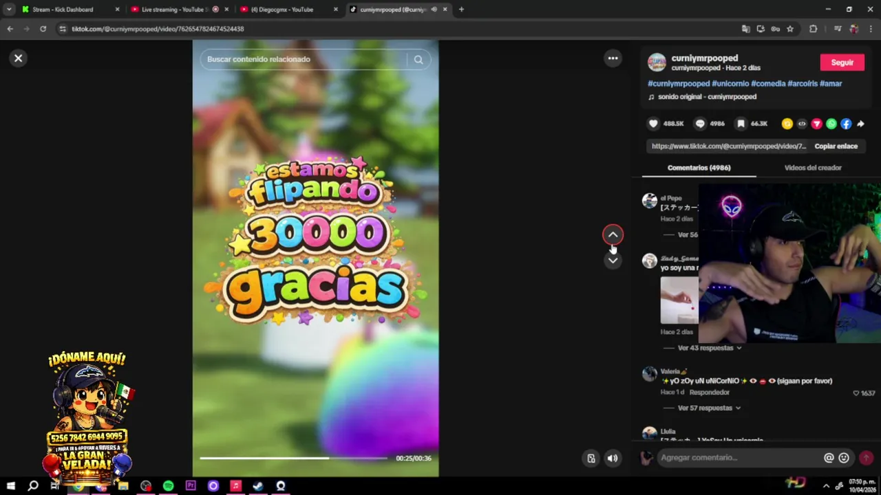Click Responder under Valeria's comment
This screenshot has width=881, height=495.
tap(709, 393)
